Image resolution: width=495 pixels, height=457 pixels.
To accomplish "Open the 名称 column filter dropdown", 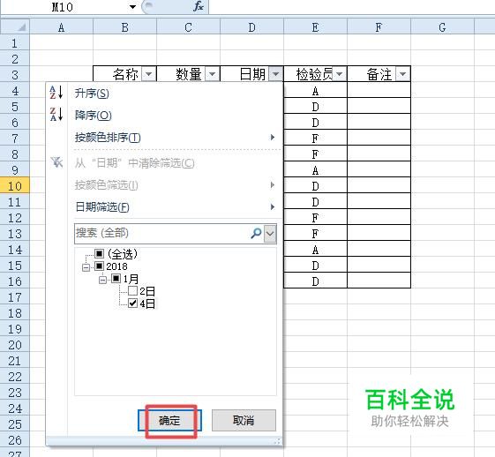I will point(149,74).
